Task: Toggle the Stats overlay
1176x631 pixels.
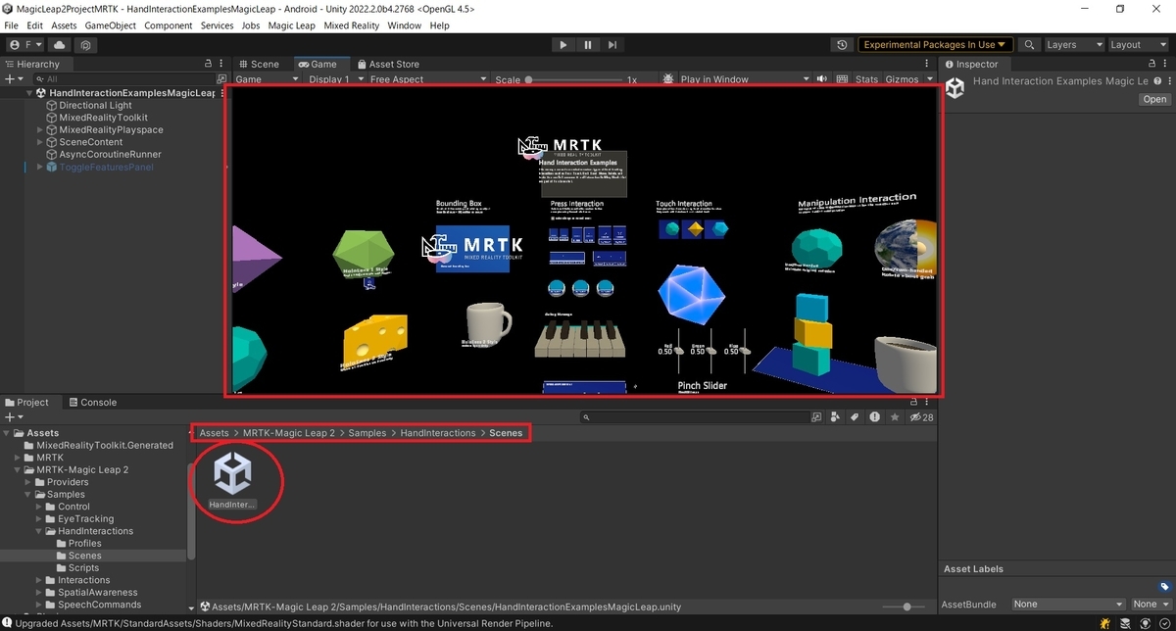Action: point(866,79)
